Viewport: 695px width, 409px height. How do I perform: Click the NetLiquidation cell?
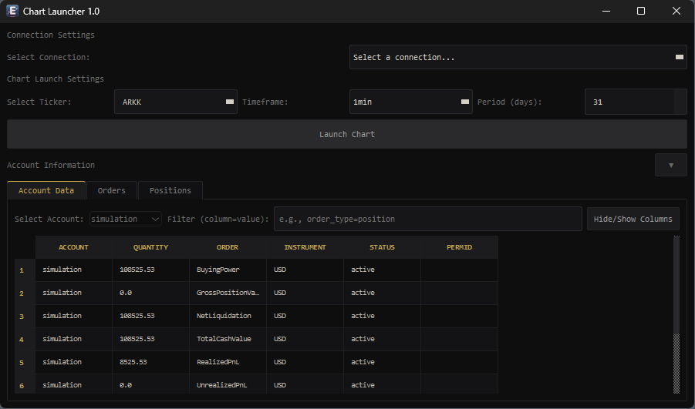click(228, 316)
